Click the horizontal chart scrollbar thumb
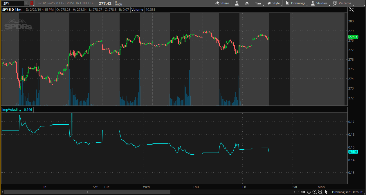Image resolution: width=366 pixels, height=195 pixels. tap(87, 192)
